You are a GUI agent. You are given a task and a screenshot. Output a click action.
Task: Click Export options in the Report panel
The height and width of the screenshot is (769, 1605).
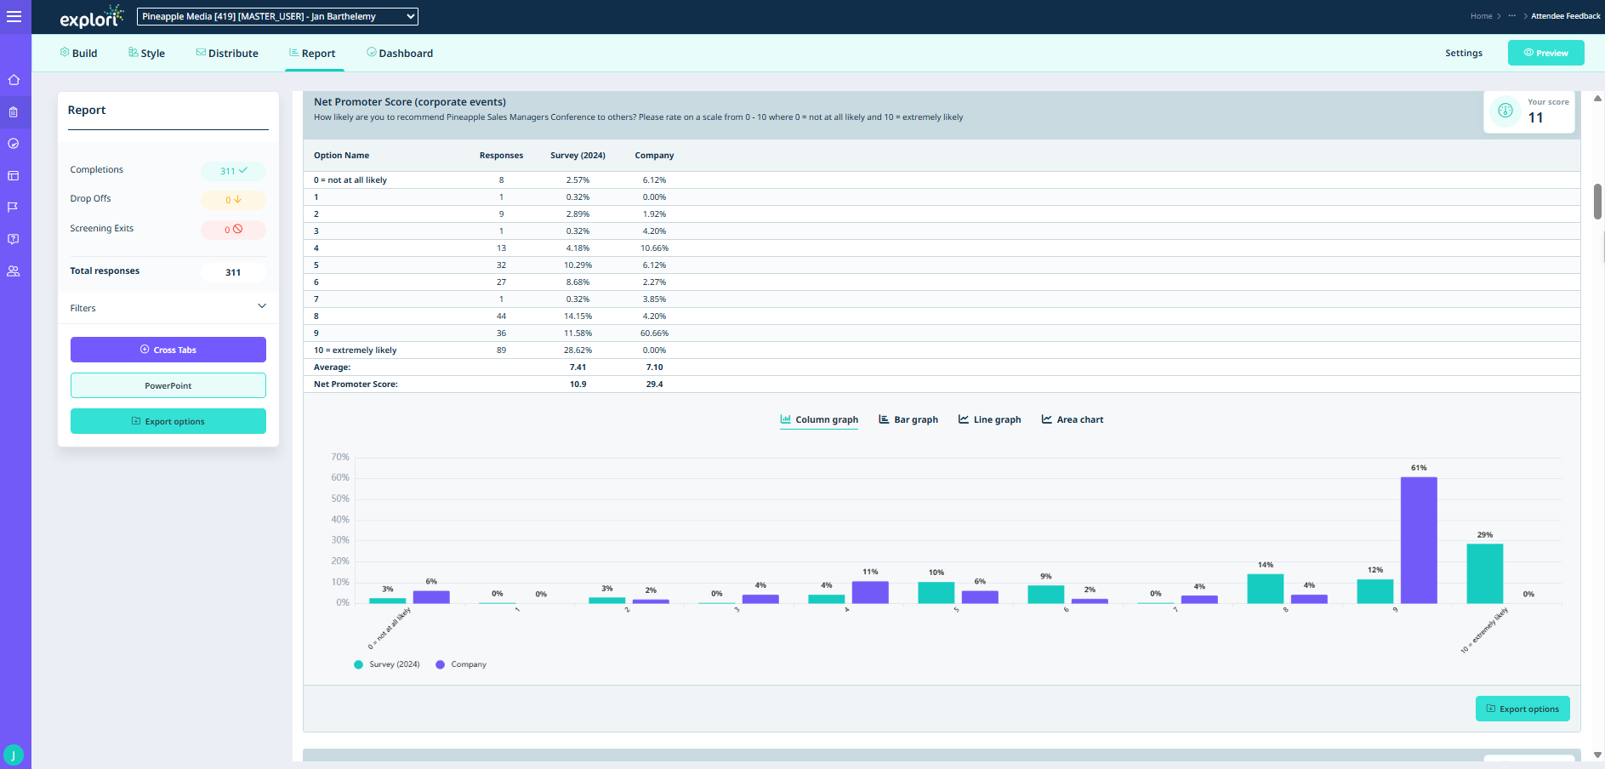pyautogui.click(x=168, y=421)
